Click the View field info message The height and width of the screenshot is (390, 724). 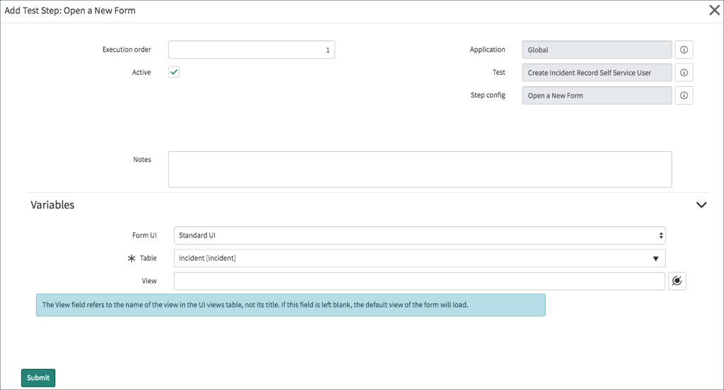[291, 305]
